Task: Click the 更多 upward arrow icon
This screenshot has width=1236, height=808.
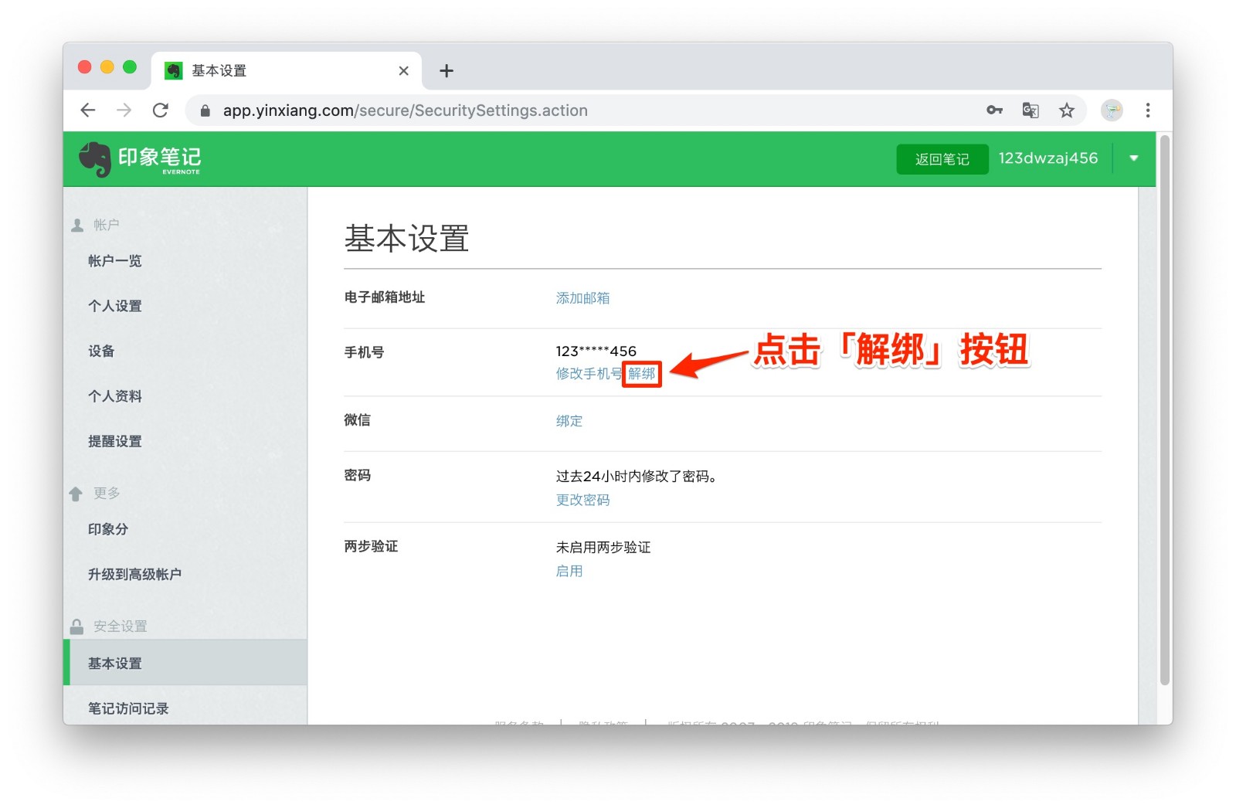Action: coord(76,494)
